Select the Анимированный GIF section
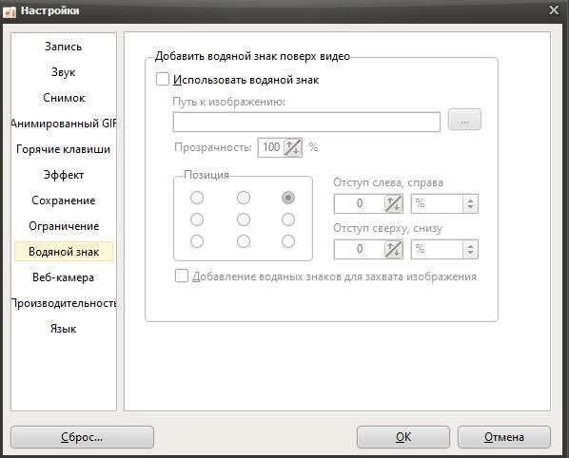569x458 pixels. point(64,124)
